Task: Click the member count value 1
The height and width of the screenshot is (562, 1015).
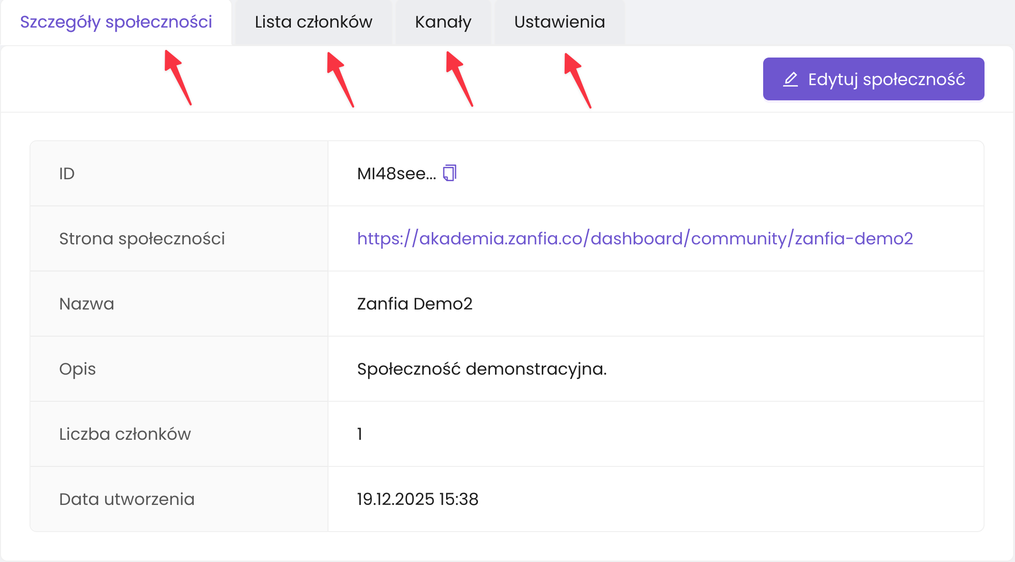Action: pyautogui.click(x=360, y=434)
